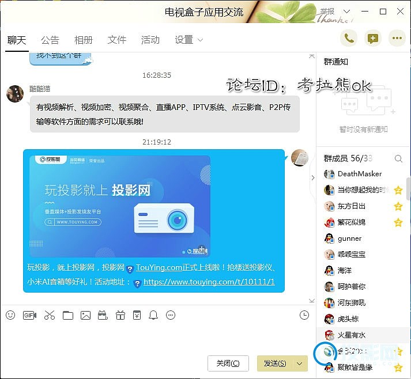Switch to the 聊天 tab
The height and width of the screenshot is (379, 411).
17,40
